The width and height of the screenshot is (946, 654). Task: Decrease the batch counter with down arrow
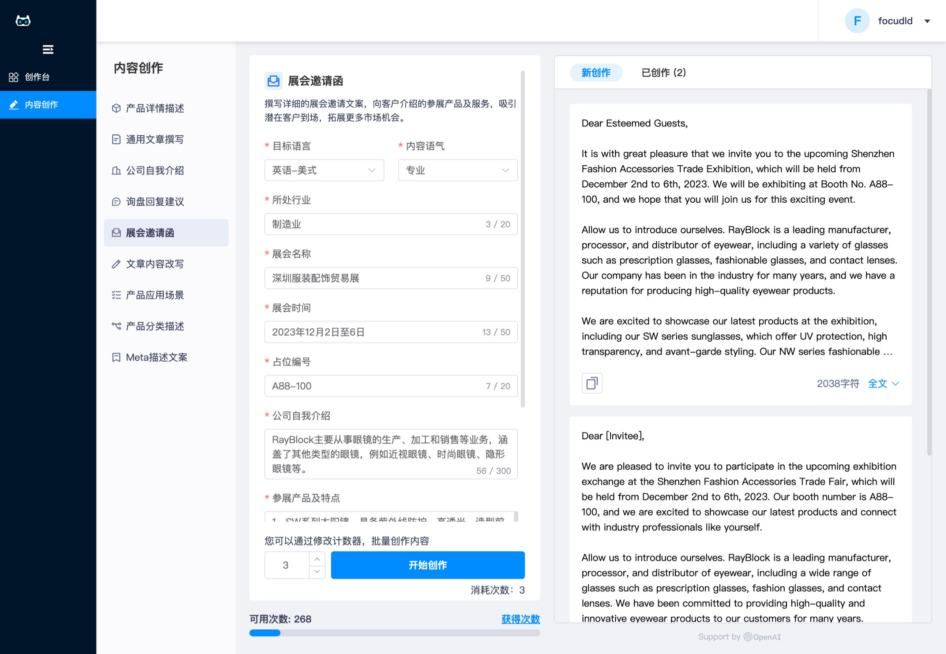point(317,571)
